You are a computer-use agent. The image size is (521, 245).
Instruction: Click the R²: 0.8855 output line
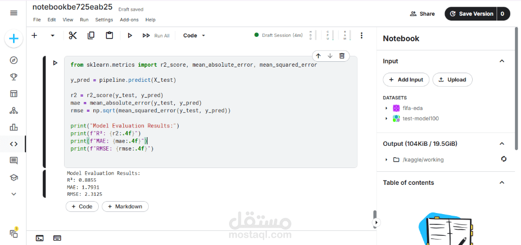81,180
